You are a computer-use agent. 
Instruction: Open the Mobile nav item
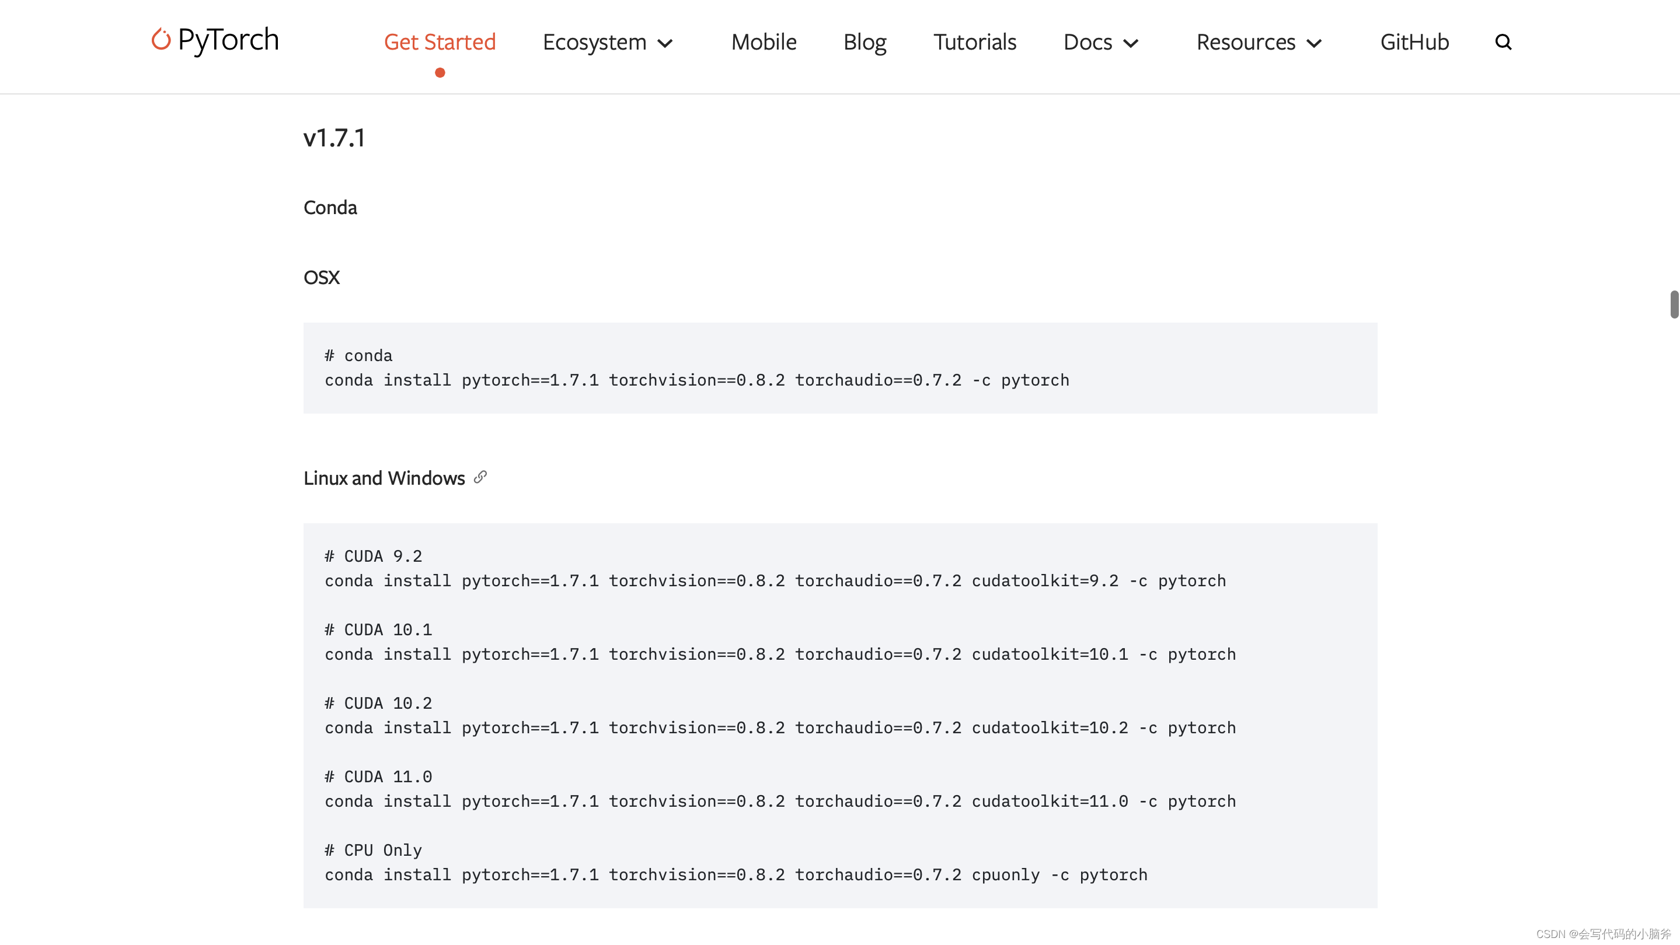click(x=763, y=43)
